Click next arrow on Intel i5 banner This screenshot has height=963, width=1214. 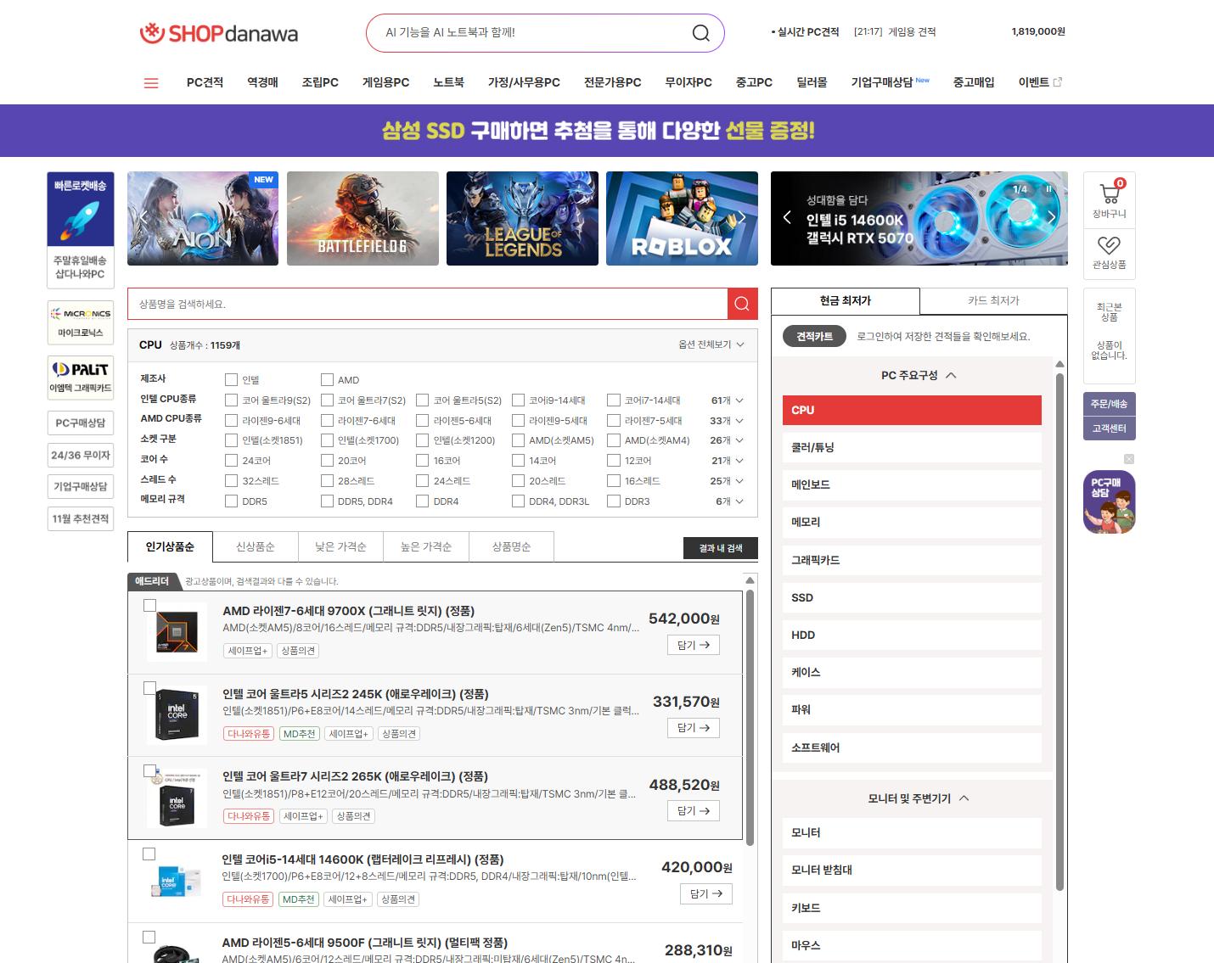[1052, 217]
